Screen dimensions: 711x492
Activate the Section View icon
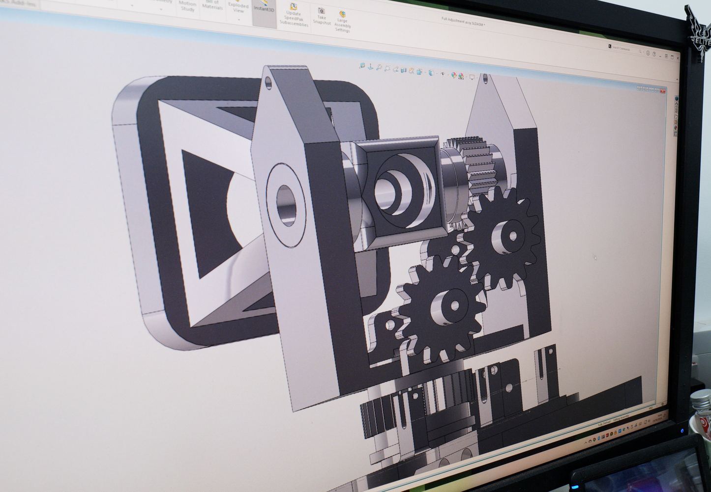tap(404, 70)
